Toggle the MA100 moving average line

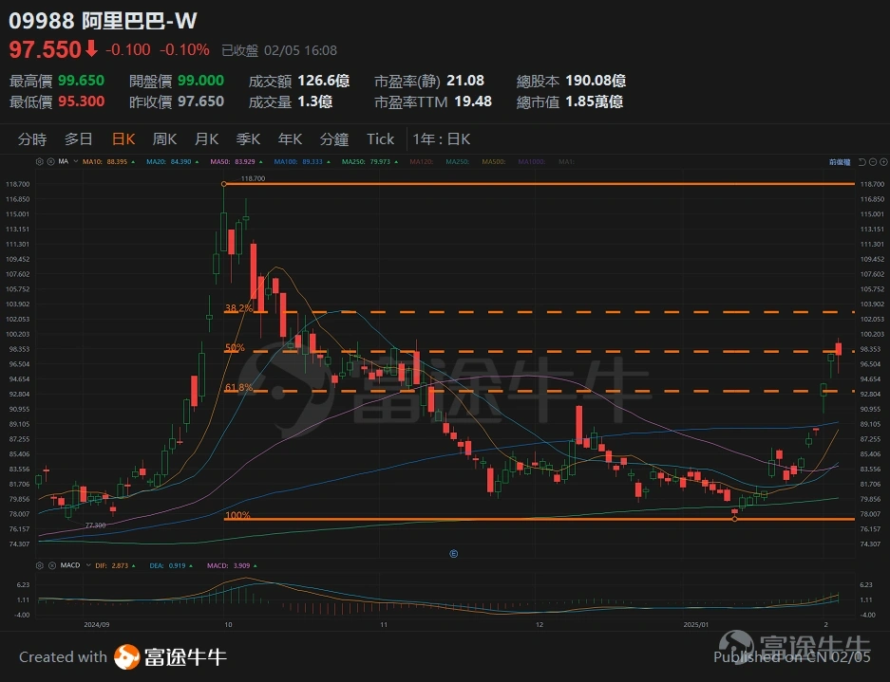click(x=301, y=161)
